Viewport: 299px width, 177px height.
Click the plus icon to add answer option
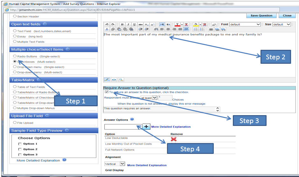coord(146,127)
